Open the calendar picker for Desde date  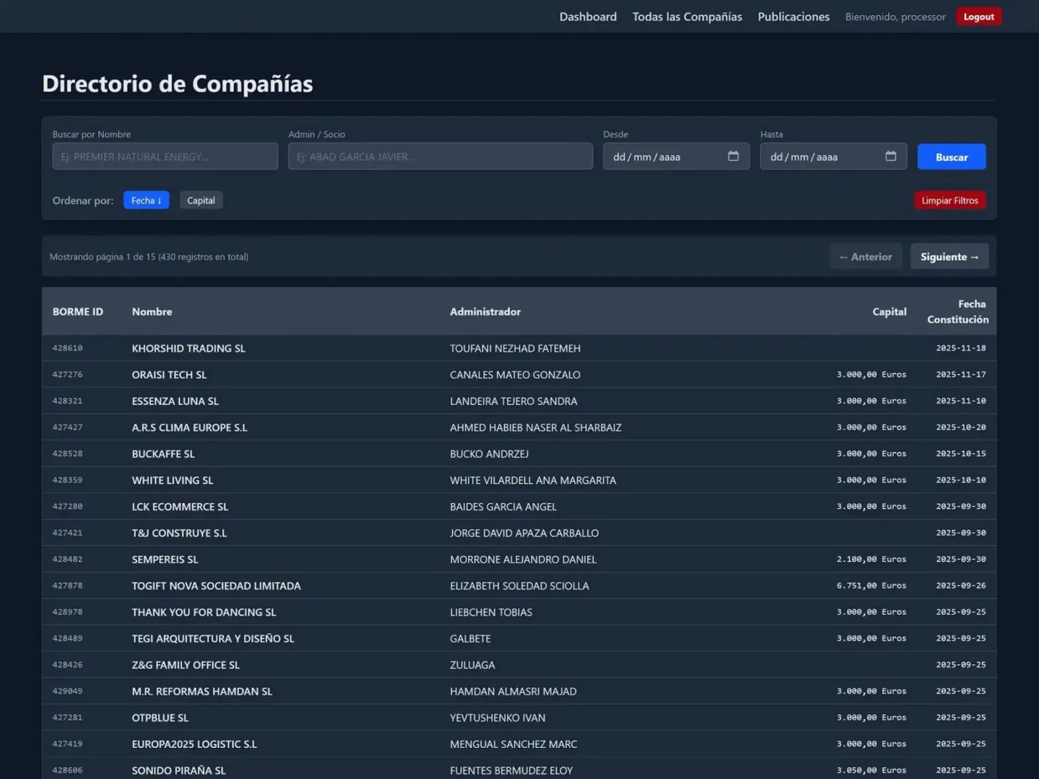[734, 156]
